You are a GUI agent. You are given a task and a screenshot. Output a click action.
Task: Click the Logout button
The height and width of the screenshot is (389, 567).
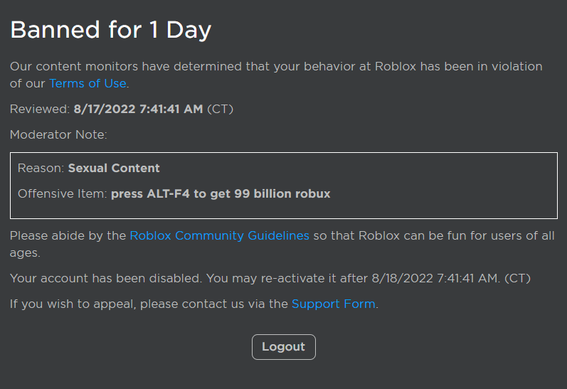coord(283,347)
